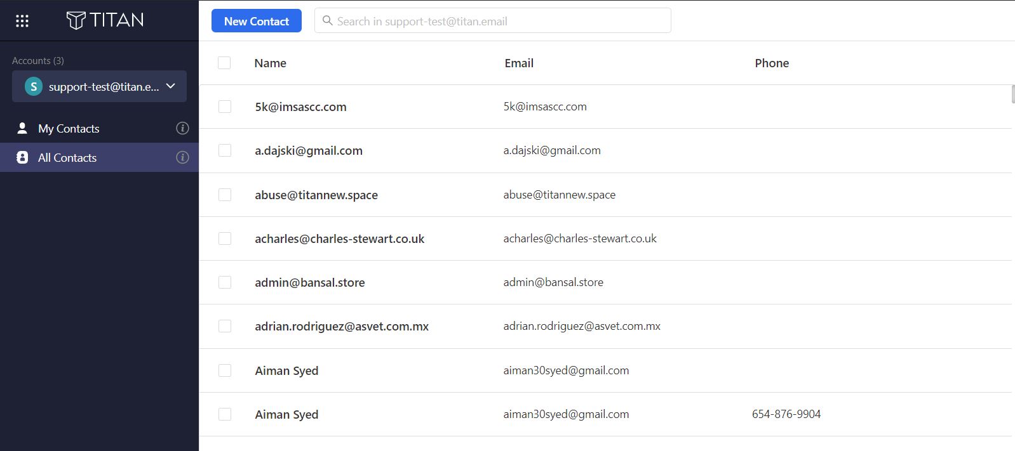1015x451 pixels.
Task: Click the search magnifier icon
Action: tap(328, 21)
